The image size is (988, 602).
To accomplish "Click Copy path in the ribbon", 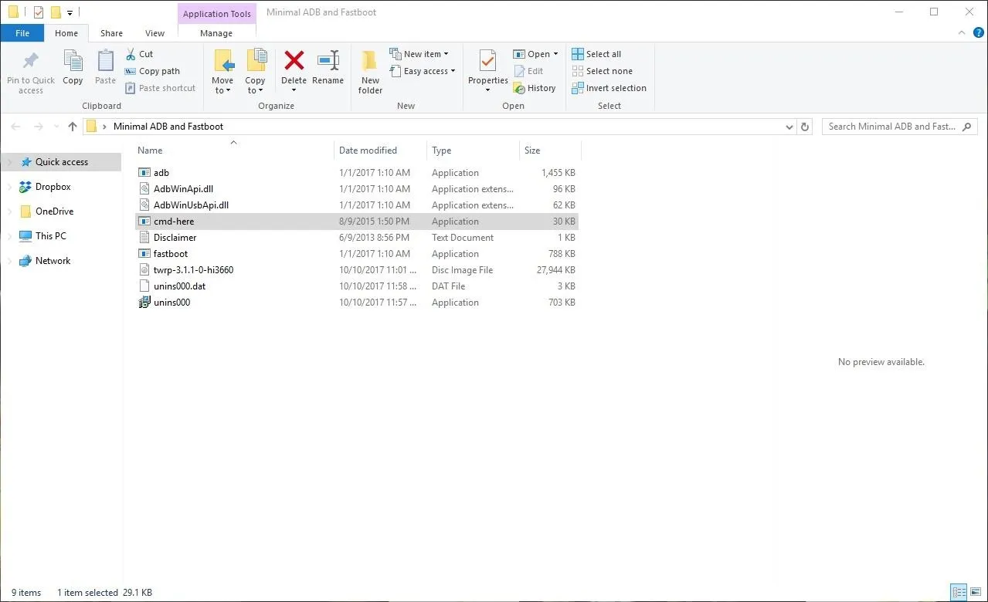I will click(152, 71).
